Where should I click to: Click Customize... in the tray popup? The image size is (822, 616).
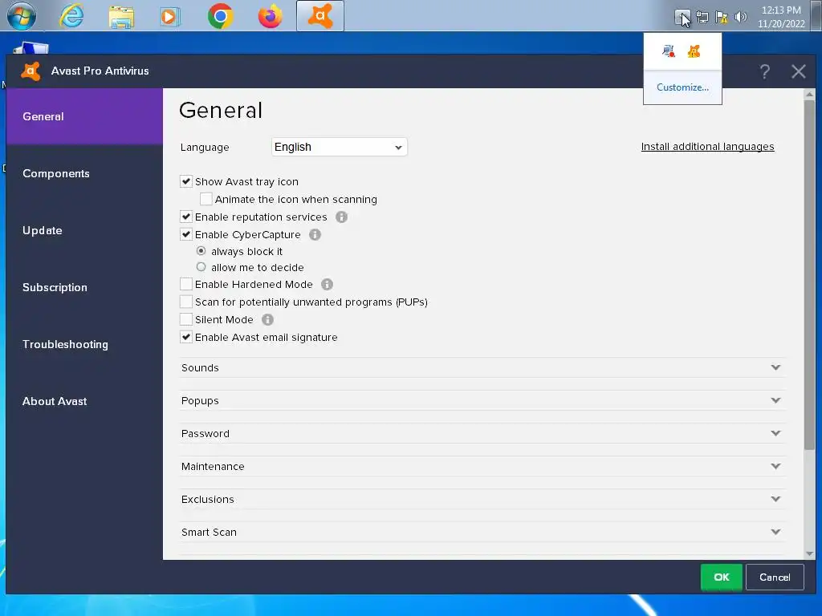682,87
